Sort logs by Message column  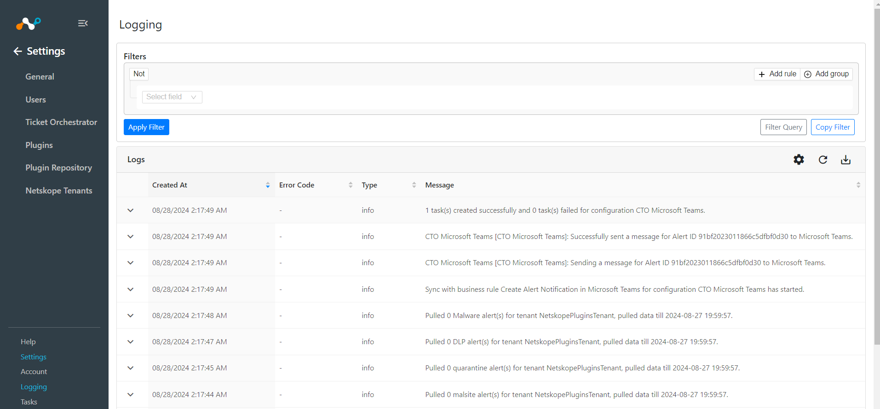click(858, 185)
